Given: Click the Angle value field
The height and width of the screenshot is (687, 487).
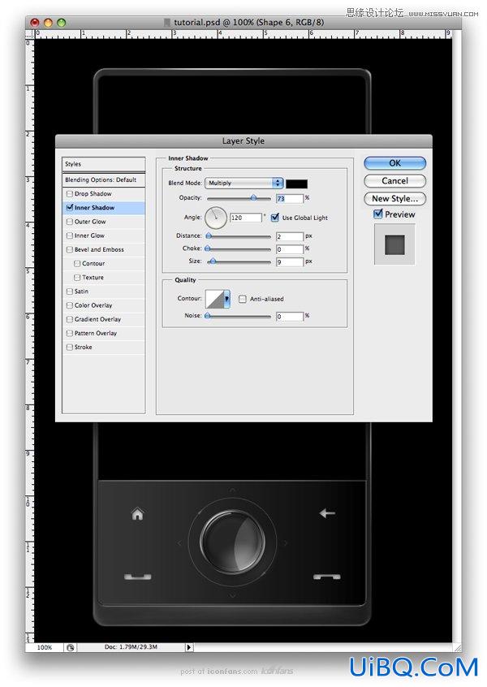Looking at the screenshot, I should (246, 218).
